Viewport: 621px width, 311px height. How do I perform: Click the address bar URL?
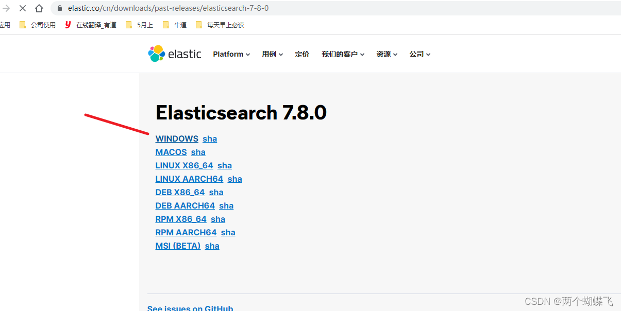pyautogui.click(x=168, y=8)
